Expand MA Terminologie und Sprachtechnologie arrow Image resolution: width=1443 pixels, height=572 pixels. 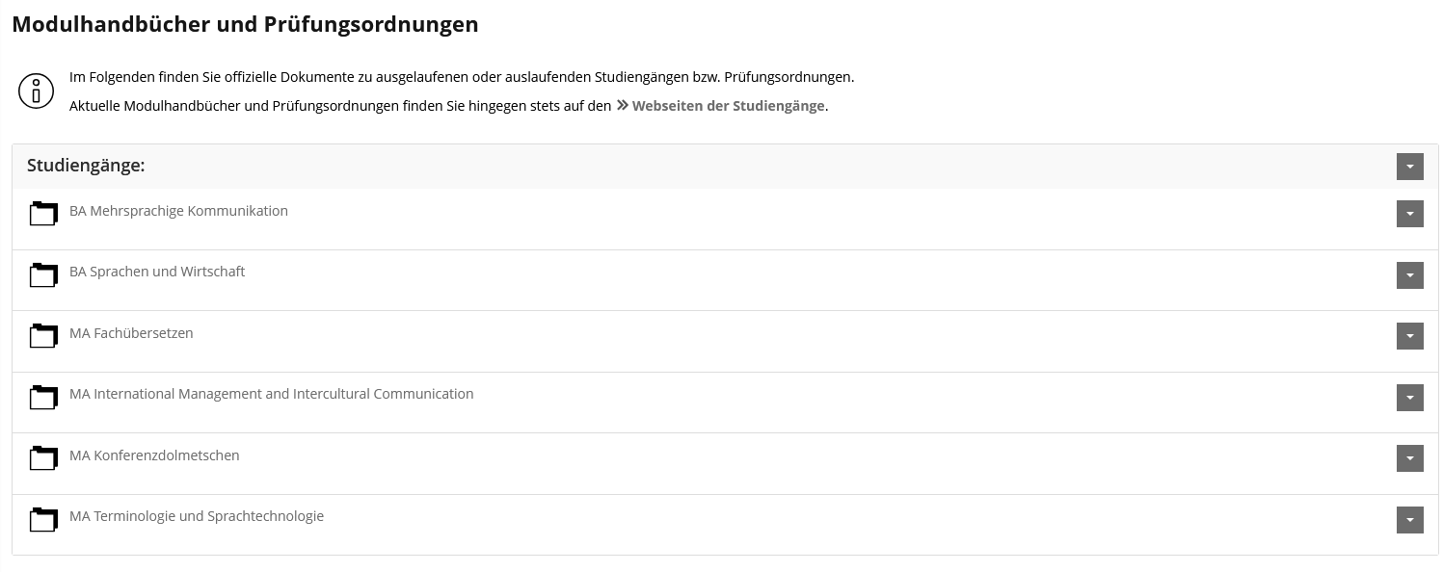(x=1409, y=520)
